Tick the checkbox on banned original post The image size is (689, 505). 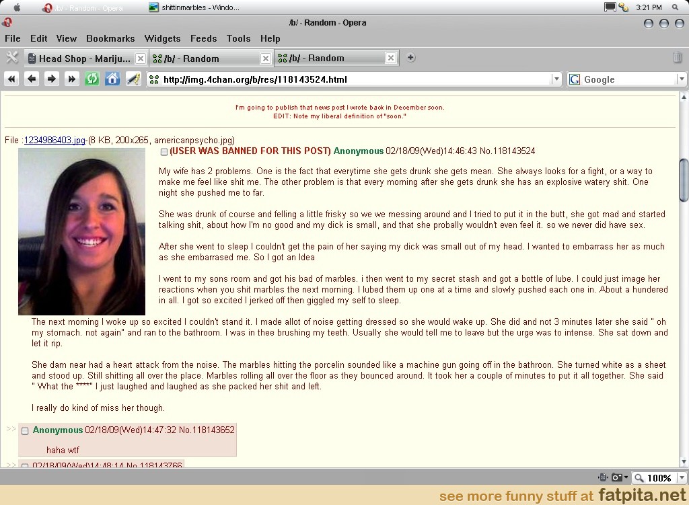(x=164, y=152)
